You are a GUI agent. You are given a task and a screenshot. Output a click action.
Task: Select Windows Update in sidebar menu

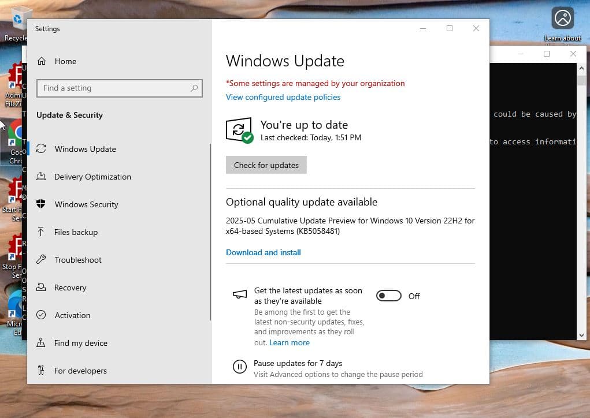click(x=85, y=149)
